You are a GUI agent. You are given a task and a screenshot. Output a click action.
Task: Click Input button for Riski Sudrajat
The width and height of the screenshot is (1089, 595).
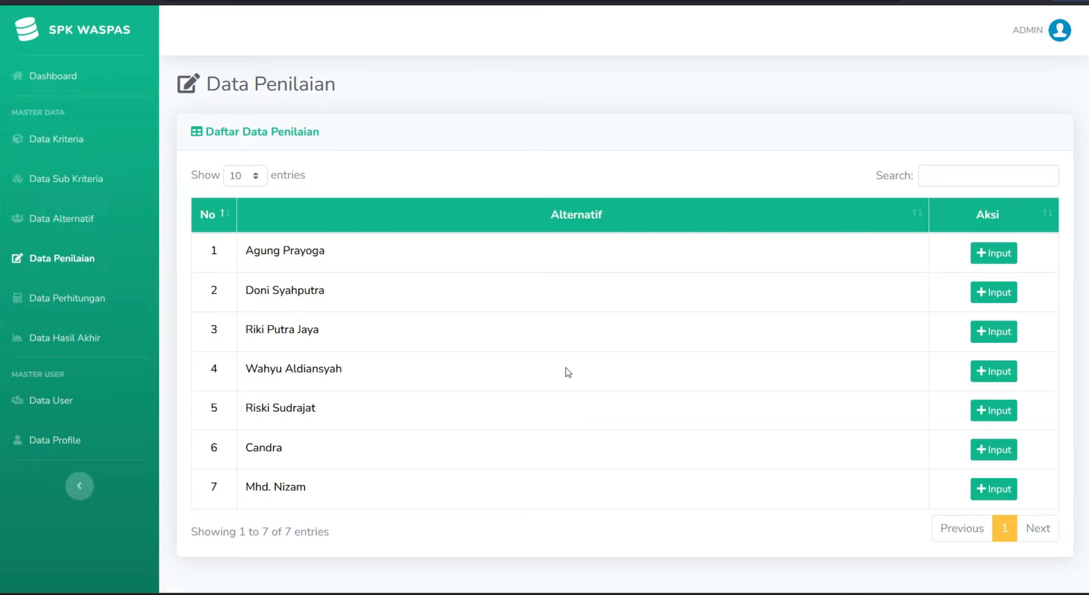point(994,410)
